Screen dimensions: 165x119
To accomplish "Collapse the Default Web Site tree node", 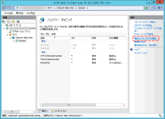I will 10,38.
